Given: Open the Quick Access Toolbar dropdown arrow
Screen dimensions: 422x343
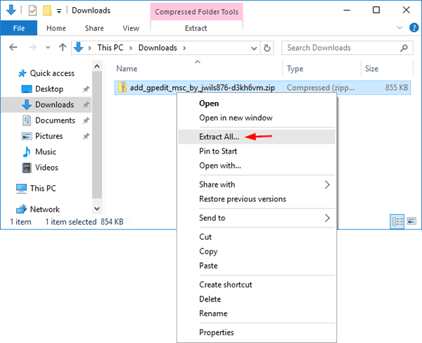Looking at the screenshot, I should (59, 11).
